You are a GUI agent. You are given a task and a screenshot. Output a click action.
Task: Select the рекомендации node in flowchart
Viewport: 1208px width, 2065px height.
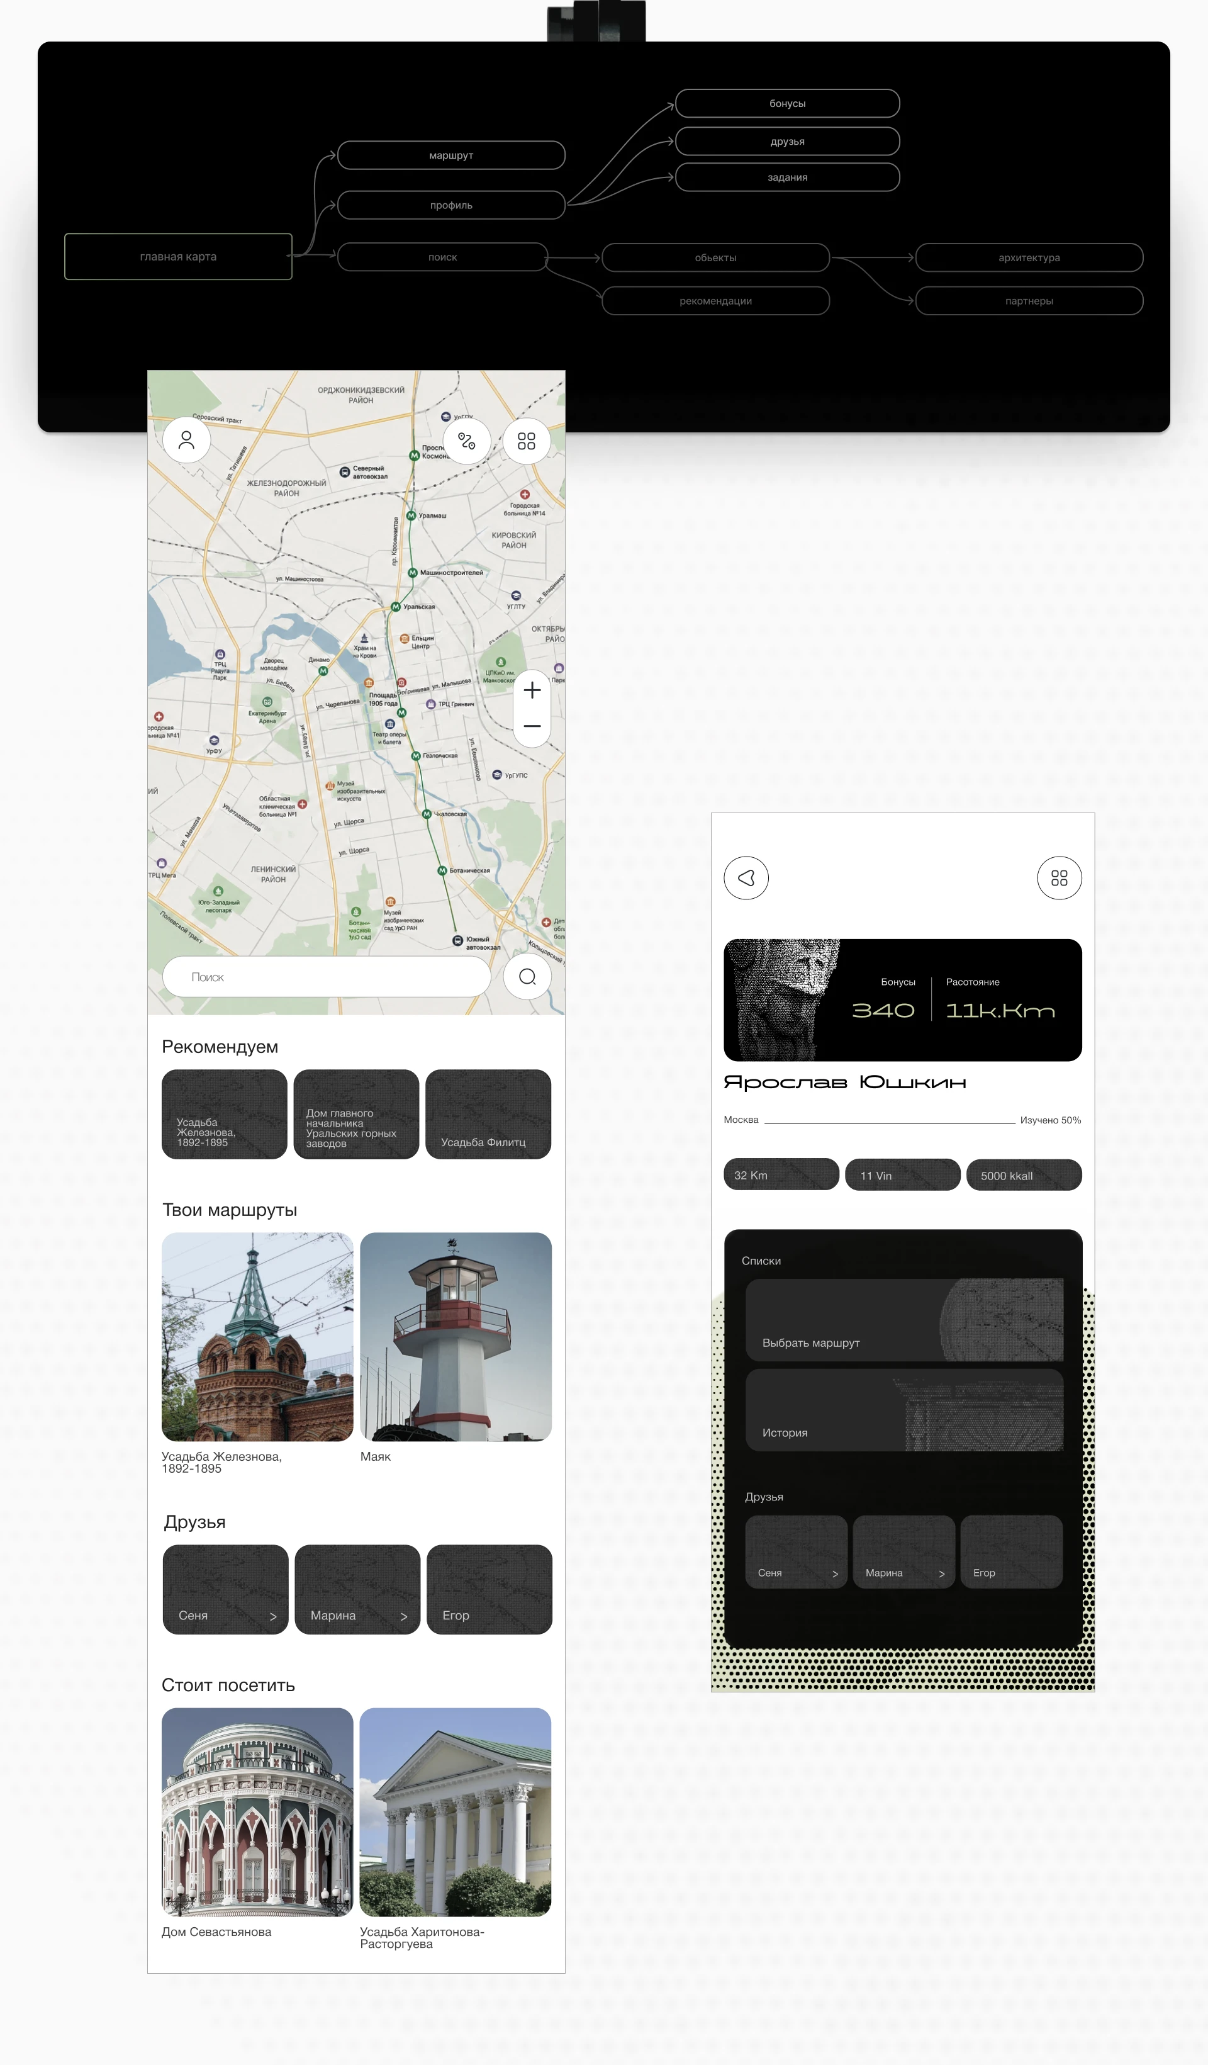click(x=716, y=301)
